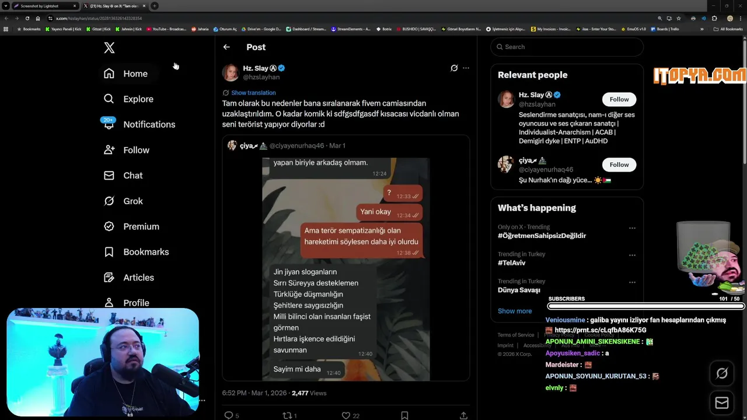Image resolution: width=747 pixels, height=420 pixels.
Task: Click the reply icon with 5 replies
Action: 232,415
